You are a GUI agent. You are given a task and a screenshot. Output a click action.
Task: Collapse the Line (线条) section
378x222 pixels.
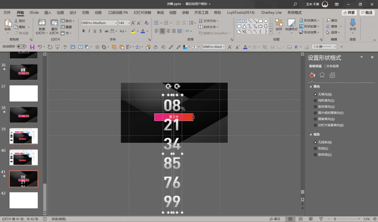(x=311, y=134)
